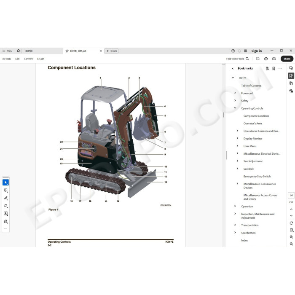
Task: Open All tools menu
Action: (7, 59)
